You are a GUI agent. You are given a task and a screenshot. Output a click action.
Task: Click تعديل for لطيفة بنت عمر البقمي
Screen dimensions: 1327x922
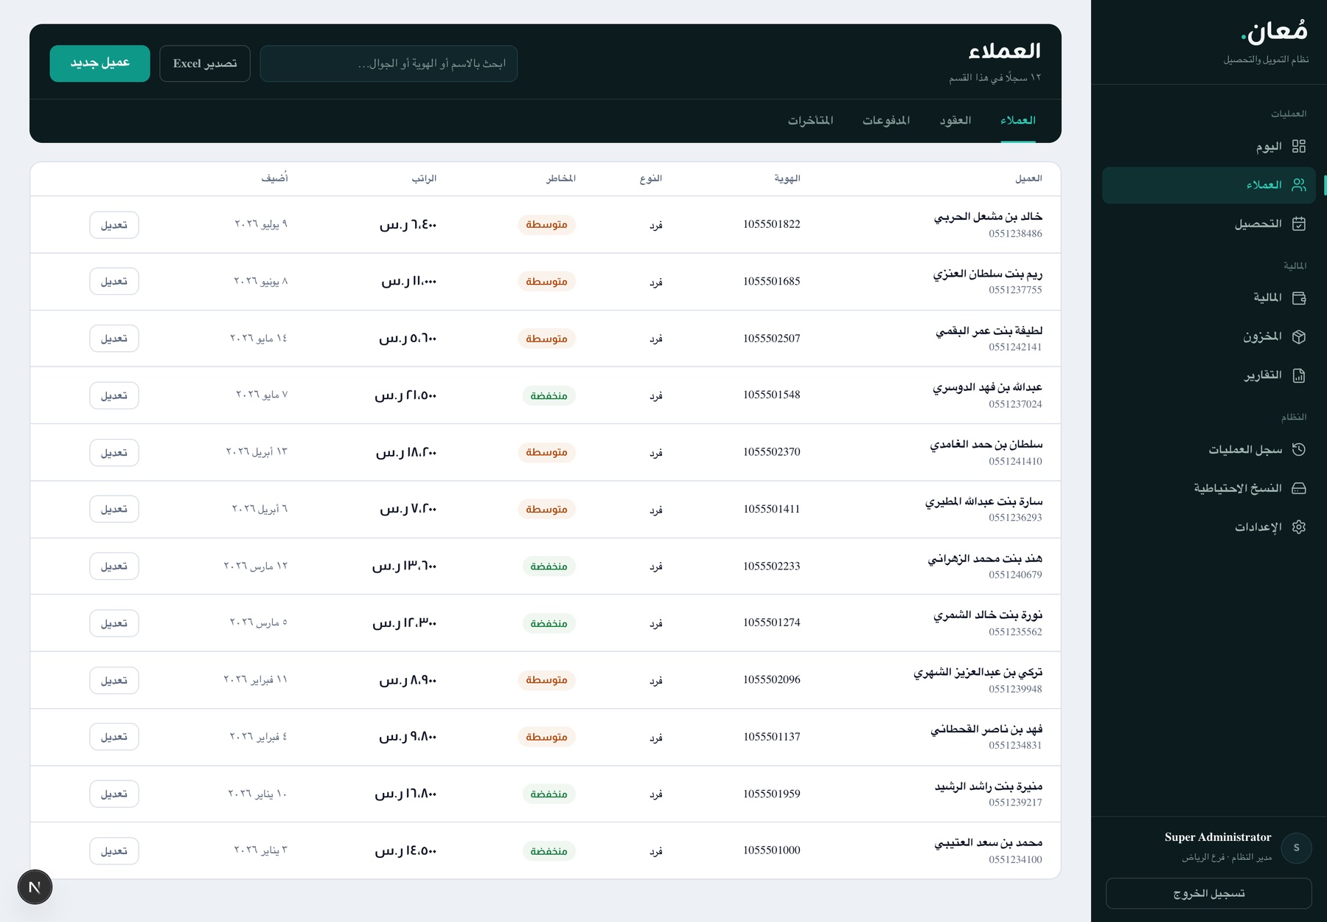pos(114,339)
